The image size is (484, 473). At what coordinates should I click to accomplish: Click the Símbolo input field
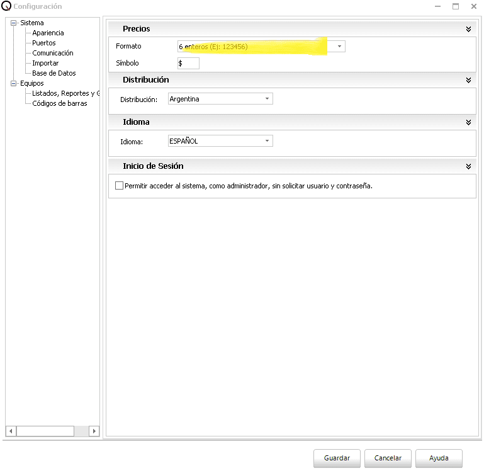coord(189,64)
